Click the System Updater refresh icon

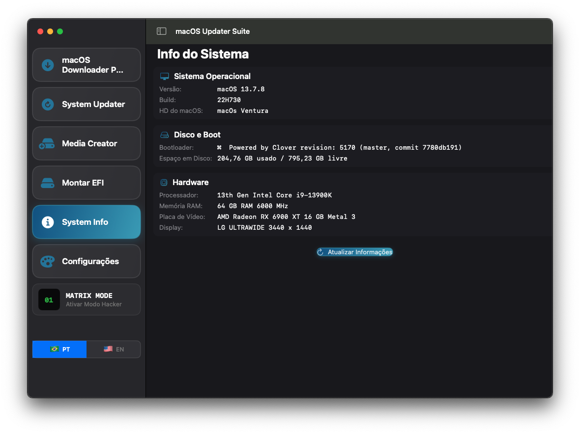[x=48, y=104]
